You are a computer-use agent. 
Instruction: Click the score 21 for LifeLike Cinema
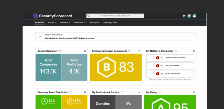[161, 65]
